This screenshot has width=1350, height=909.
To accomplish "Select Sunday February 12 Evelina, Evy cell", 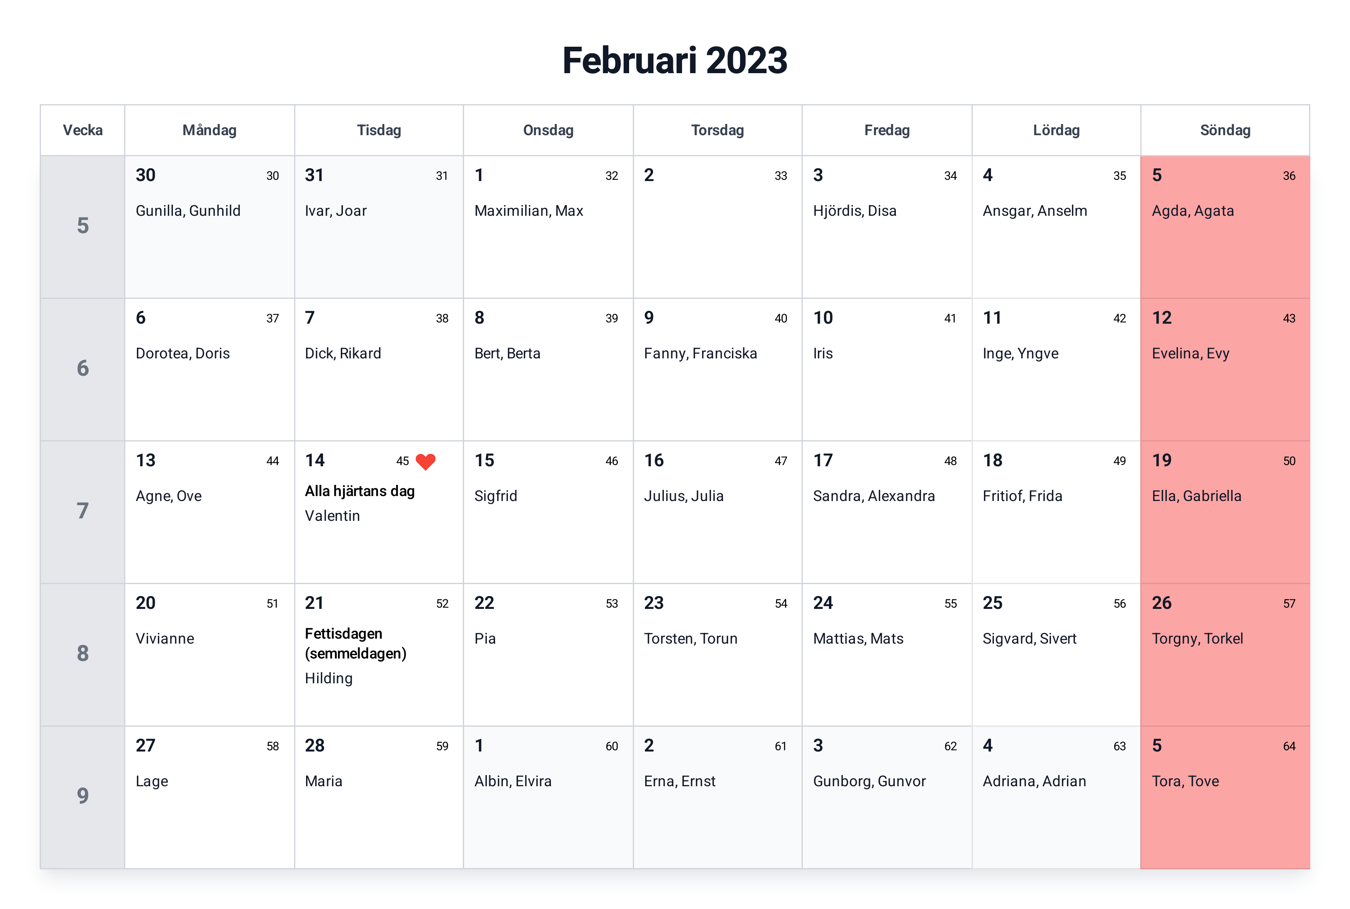I will click(x=1225, y=369).
